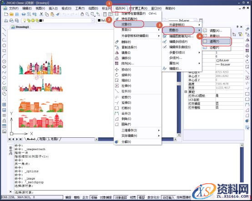
Task: Expand the 外部参照(E) submenu entry
Action: click(182, 25)
